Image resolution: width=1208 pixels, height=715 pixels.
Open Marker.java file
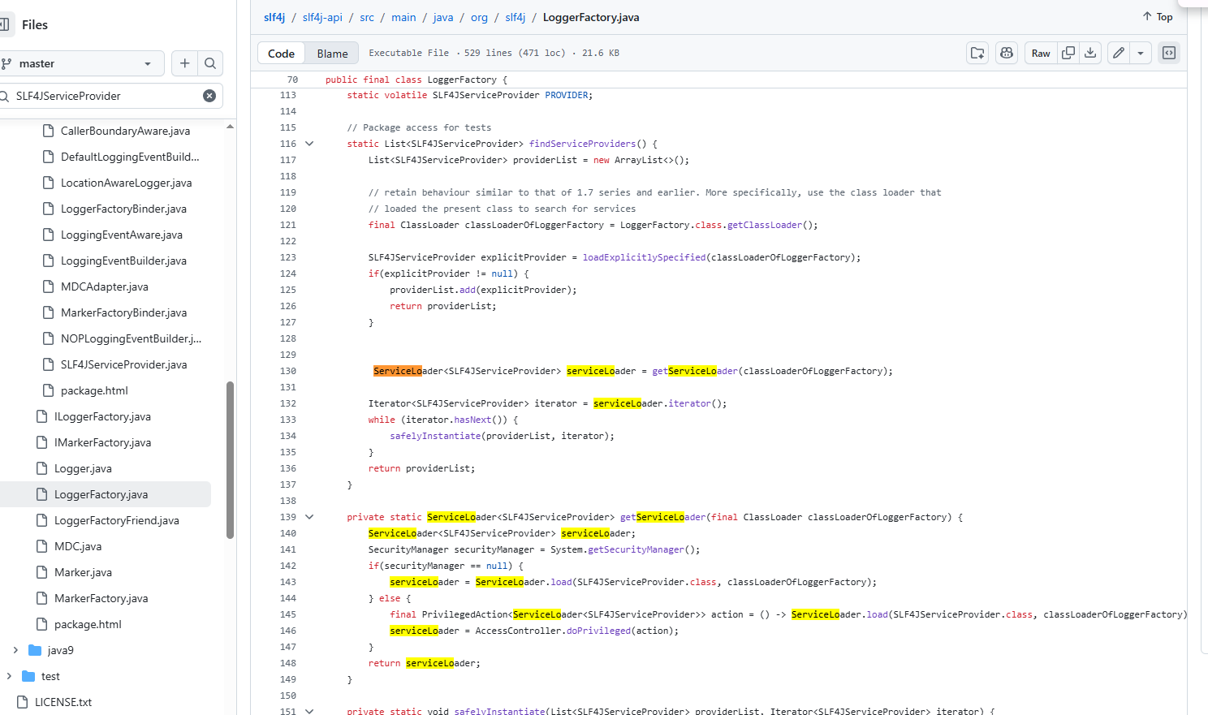point(83,572)
